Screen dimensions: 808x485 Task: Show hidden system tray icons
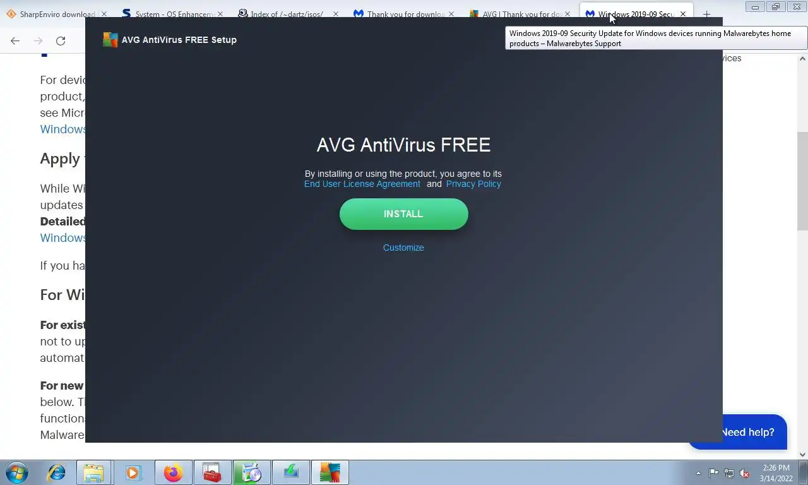click(698, 473)
